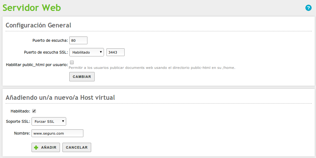316x158 pixels.
Task: Click the Añadiendo un/a nuevo/a Host virtual heading
Action: click(60, 98)
